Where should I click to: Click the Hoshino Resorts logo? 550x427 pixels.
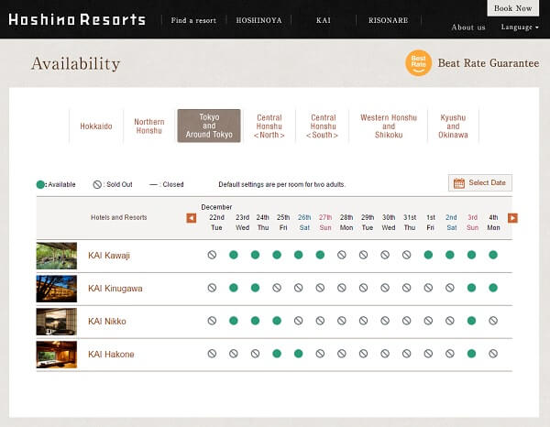77,19
